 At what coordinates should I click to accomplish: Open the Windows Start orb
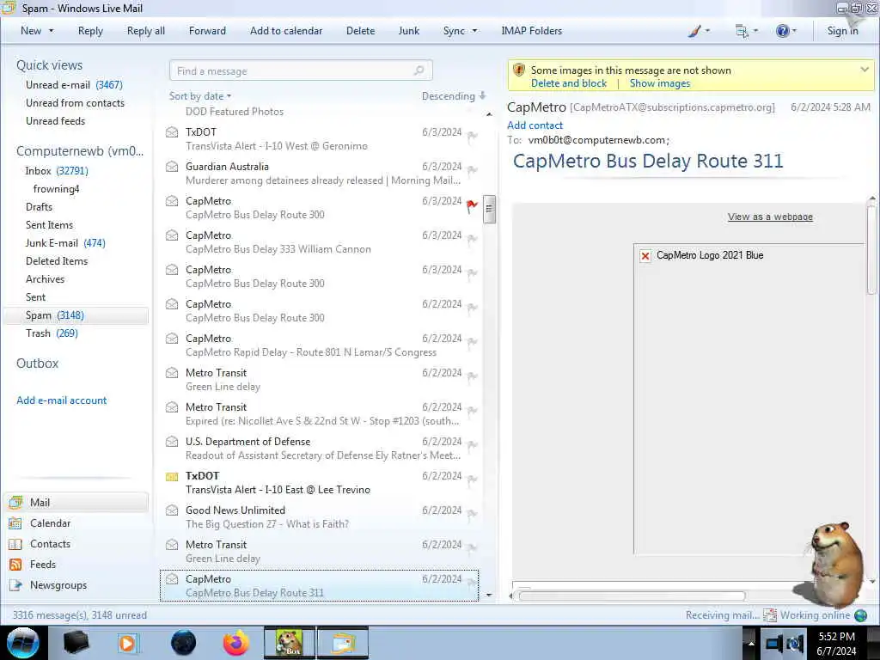click(x=22, y=643)
